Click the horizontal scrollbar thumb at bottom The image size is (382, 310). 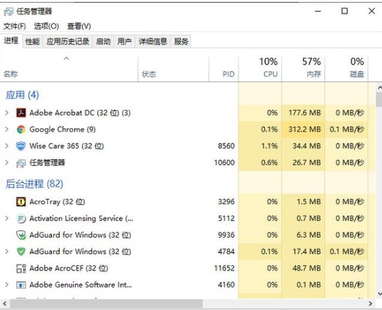(106, 303)
